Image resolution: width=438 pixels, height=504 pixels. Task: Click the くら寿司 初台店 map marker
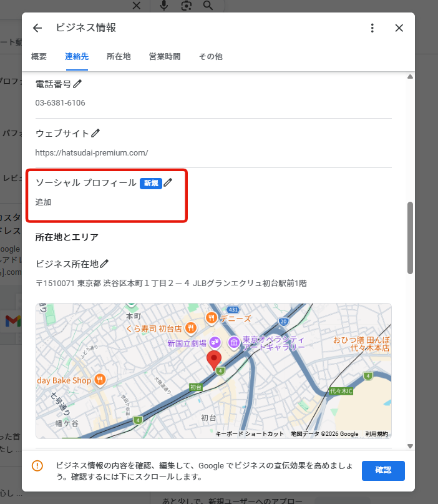(191, 327)
